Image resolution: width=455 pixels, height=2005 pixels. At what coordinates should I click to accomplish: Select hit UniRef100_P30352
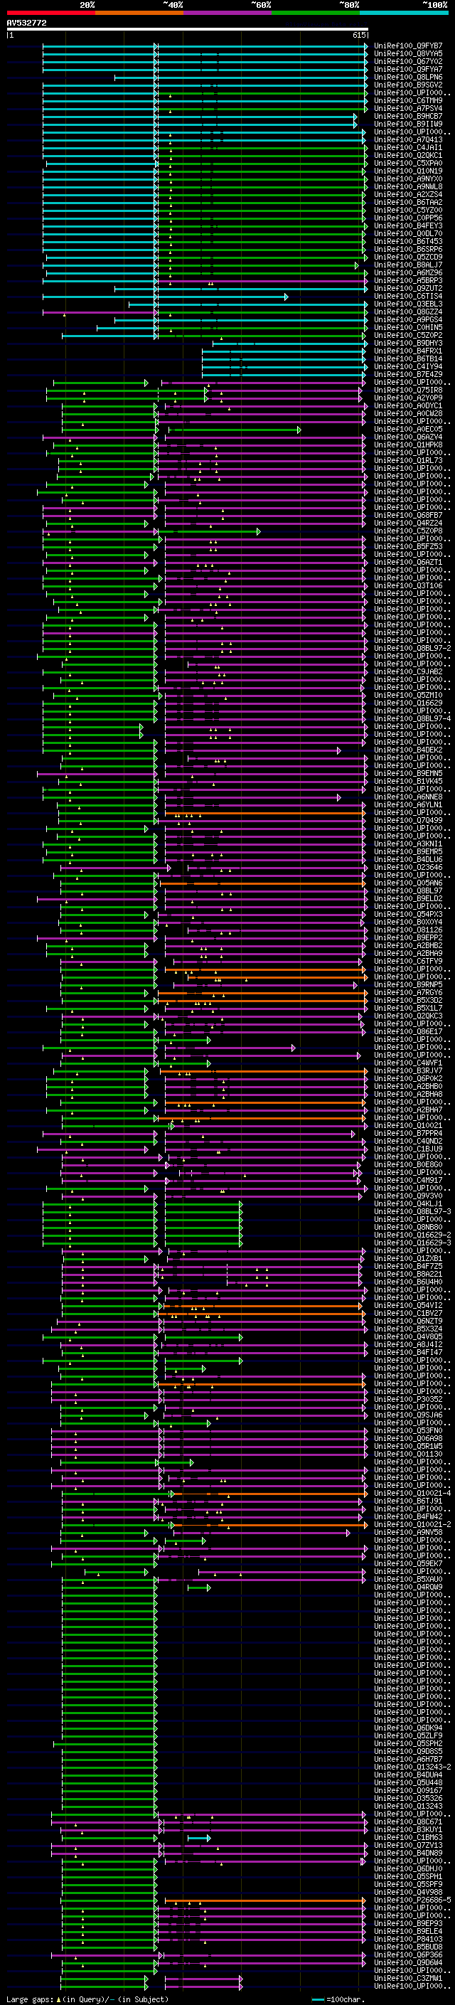tap(408, 1400)
